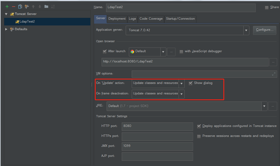Open the On 'Update' action dropdown
The image size is (280, 166).
(182, 84)
